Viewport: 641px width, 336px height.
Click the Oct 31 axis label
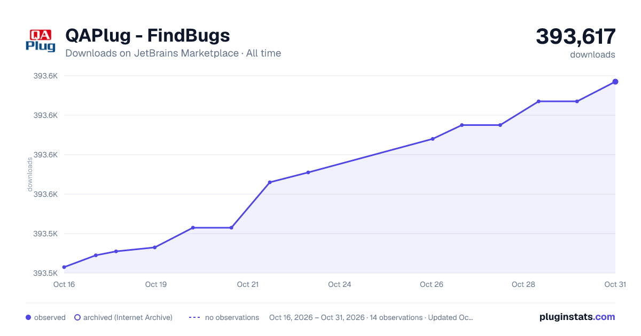pos(615,284)
